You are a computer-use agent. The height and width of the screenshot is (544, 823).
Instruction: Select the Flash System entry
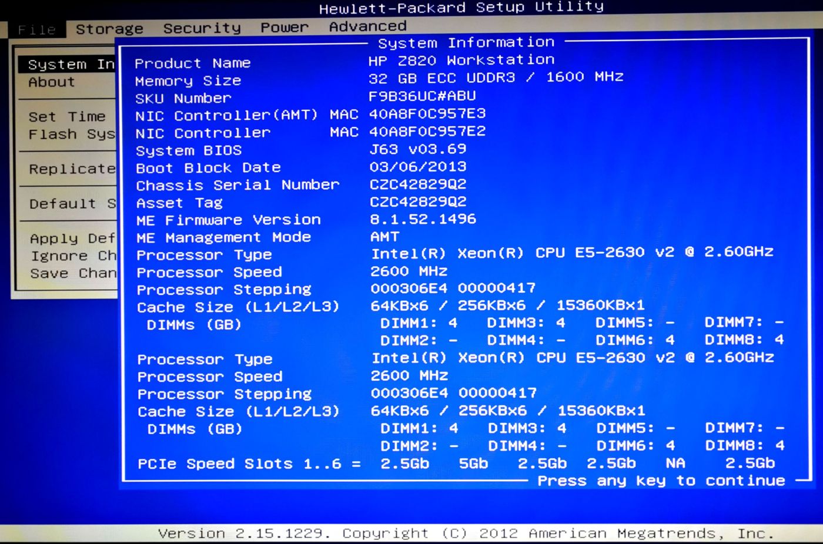point(71,134)
